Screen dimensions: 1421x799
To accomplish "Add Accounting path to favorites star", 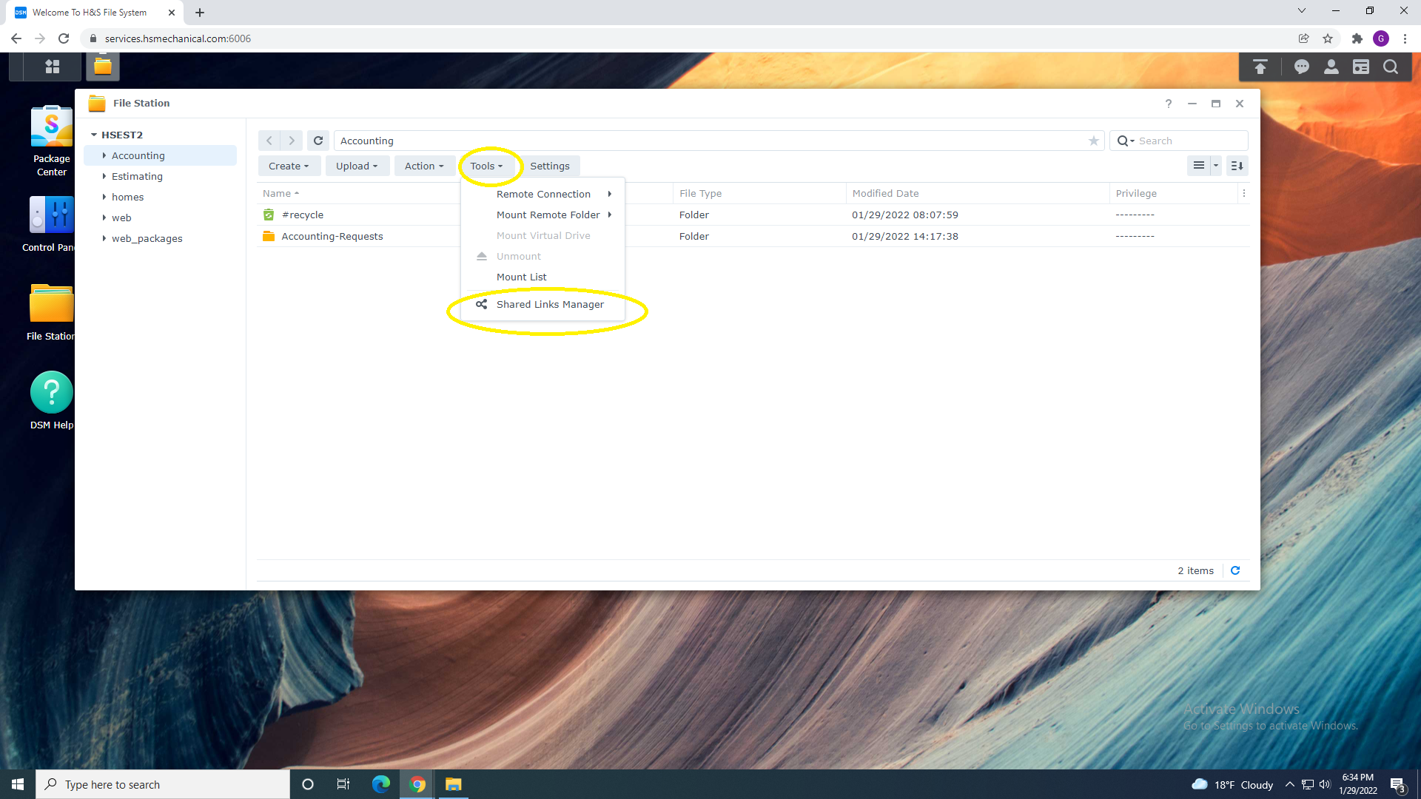I will click(x=1093, y=141).
